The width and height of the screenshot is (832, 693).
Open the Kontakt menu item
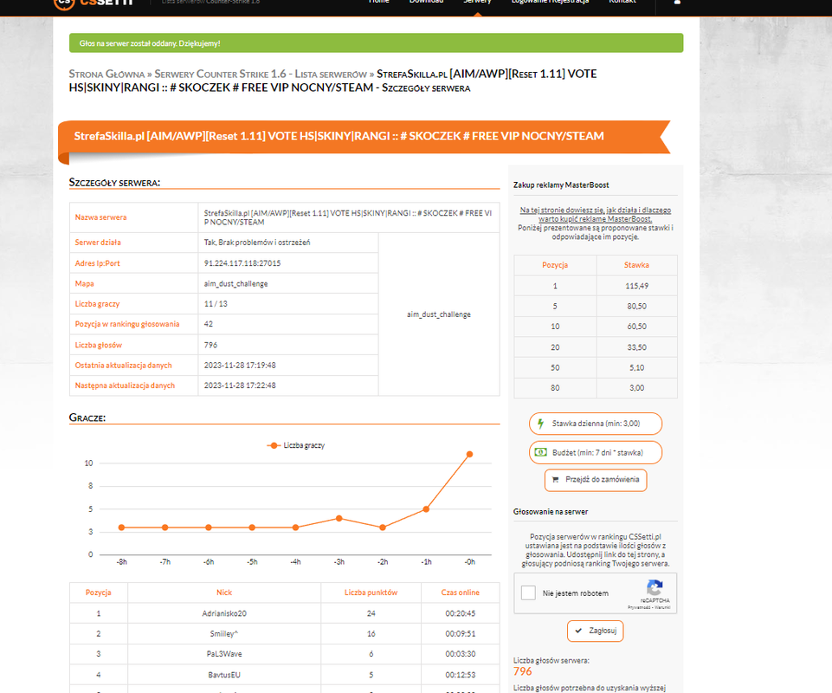[x=622, y=2]
